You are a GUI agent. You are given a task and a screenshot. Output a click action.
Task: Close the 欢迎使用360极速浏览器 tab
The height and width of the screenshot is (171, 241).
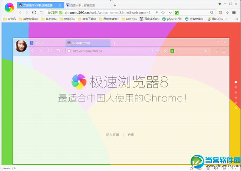(60, 6)
